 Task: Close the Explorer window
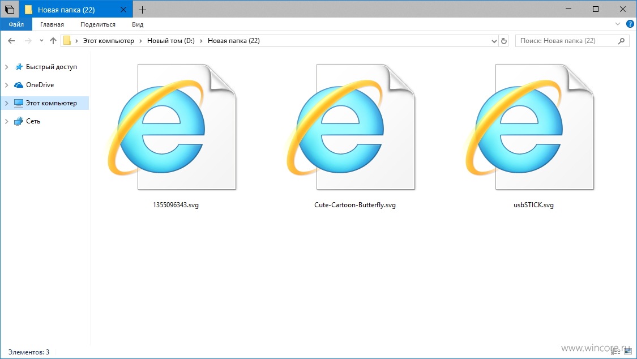click(623, 9)
